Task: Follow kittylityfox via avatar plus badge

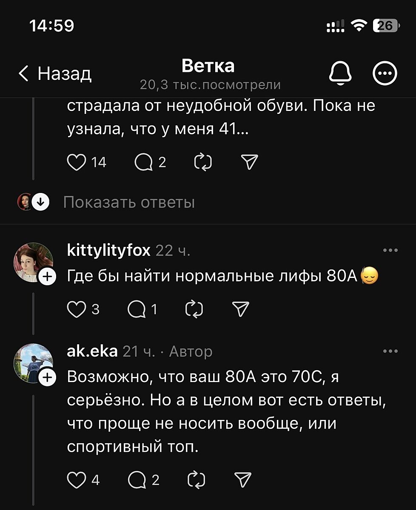Action: pos(47,277)
